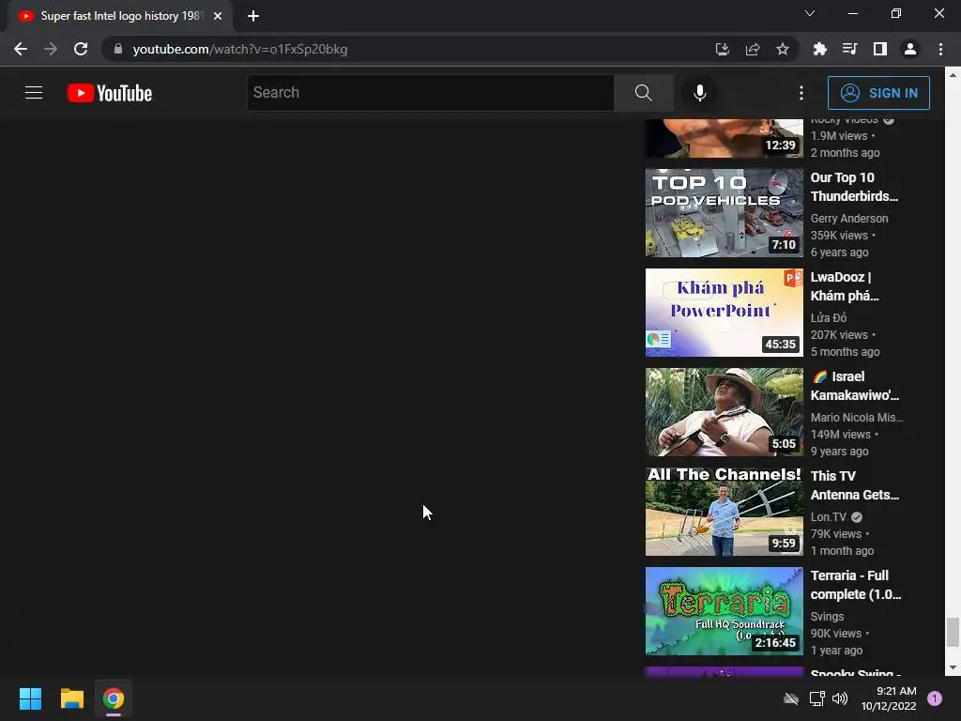The height and width of the screenshot is (721, 961).
Task: Open the notification badge in taskbar
Action: pyautogui.click(x=935, y=698)
